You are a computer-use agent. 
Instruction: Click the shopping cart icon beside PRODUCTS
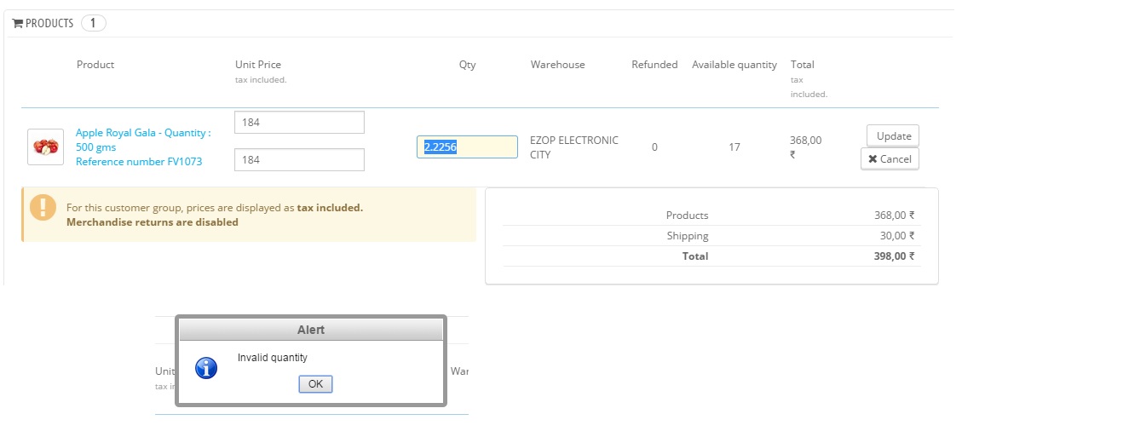click(x=17, y=24)
